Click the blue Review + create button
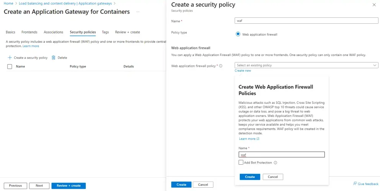 69,185
